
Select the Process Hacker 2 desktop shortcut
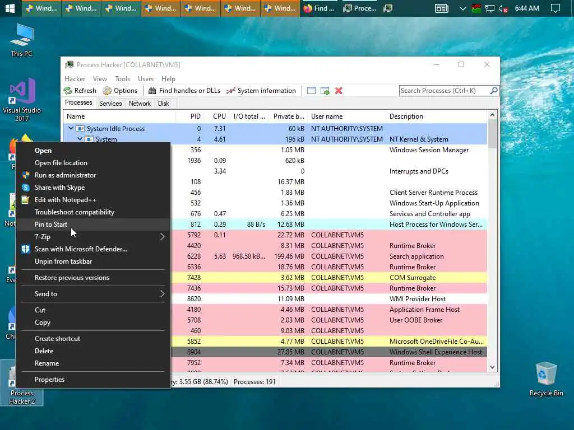coord(22,383)
